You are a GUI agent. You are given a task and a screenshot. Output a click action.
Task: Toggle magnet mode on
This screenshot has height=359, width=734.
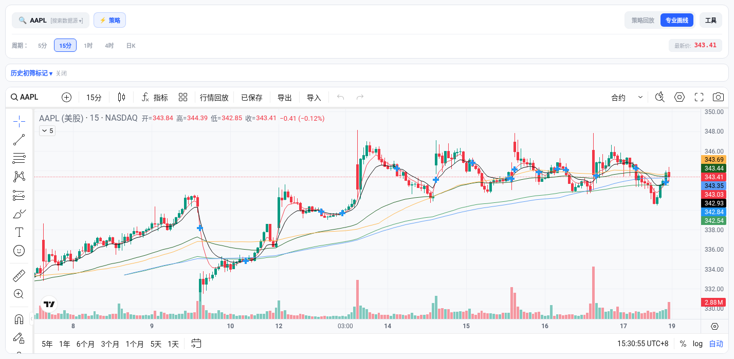19,319
